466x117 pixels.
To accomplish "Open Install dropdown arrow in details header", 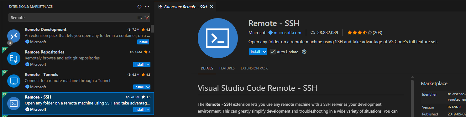I will click(264, 52).
